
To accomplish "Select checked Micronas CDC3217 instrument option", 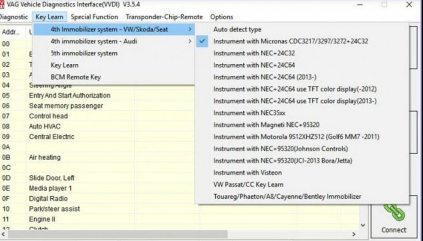I will click(290, 41).
